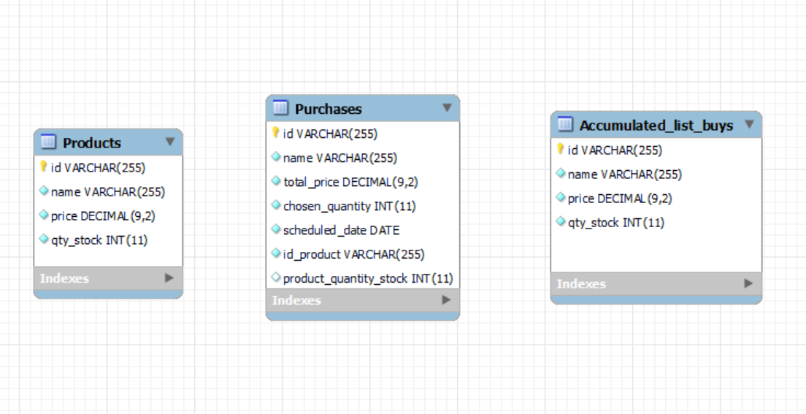Click the diamond icon beside chosen_quantity column
This screenshot has height=414, width=806.
[x=276, y=205]
